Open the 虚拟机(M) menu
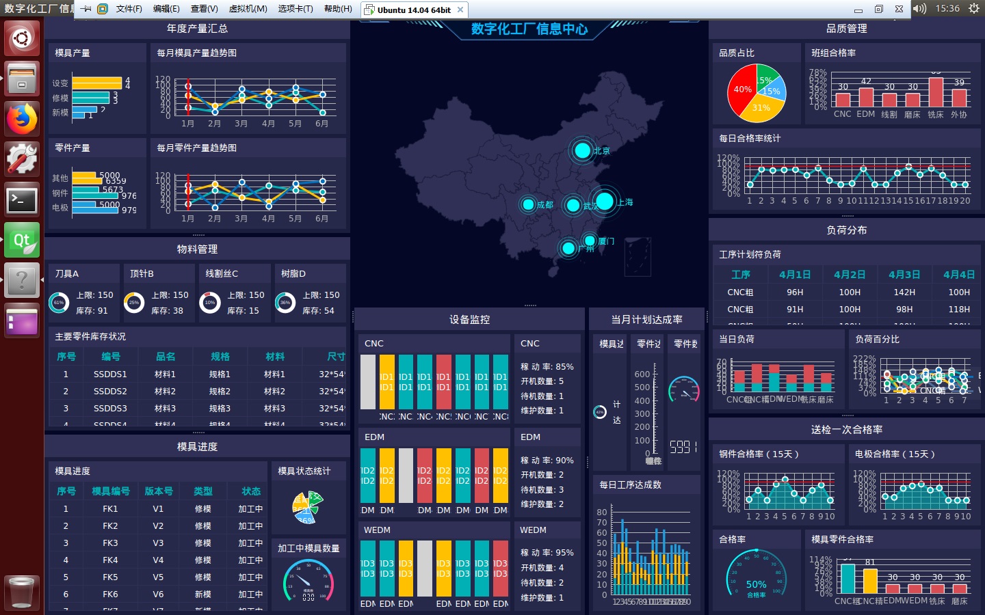985x615 pixels. point(248,9)
